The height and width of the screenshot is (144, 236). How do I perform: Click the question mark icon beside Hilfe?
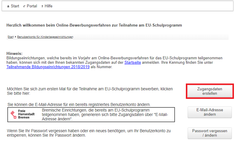click(x=42, y=6)
